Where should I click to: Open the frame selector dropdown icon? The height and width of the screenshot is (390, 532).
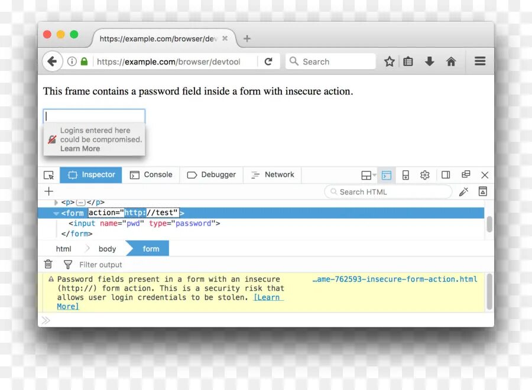pyautogui.click(x=368, y=175)
